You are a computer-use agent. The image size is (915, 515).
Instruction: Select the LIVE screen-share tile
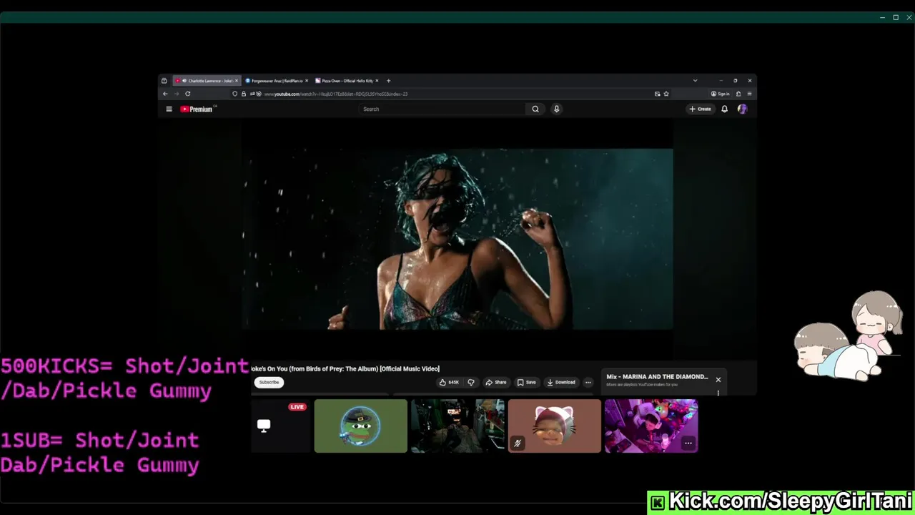[x=281, y=426]
